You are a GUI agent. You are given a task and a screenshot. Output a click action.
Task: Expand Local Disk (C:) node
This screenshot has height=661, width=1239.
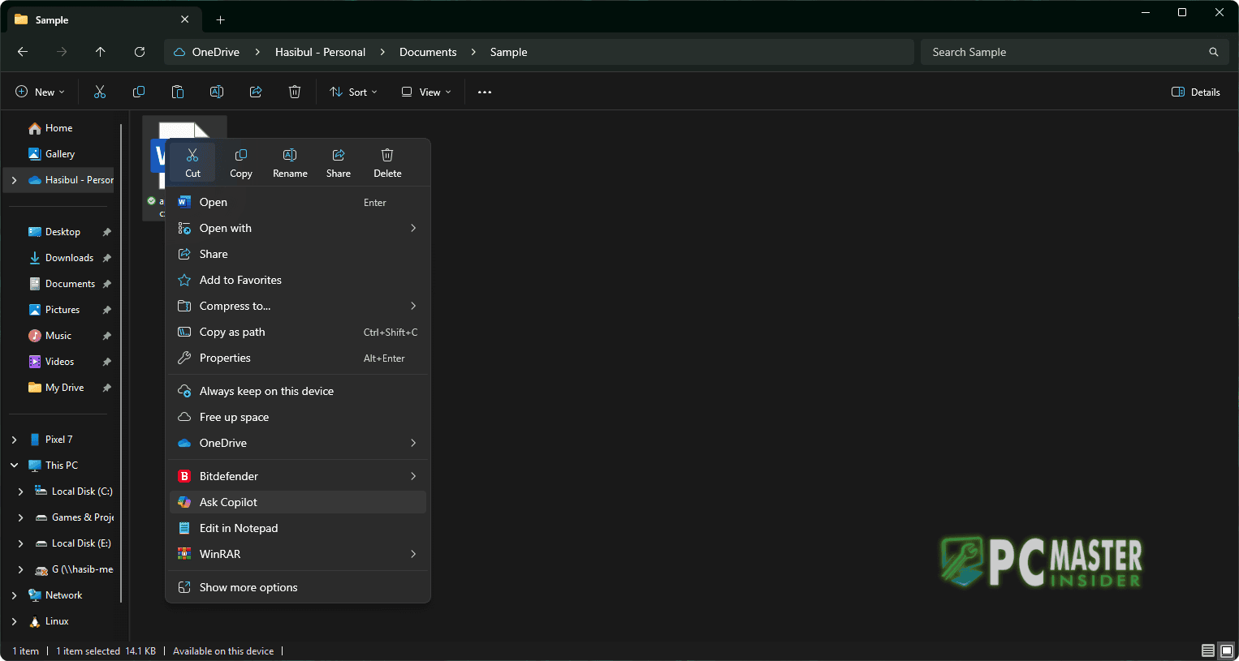point(20,491)
